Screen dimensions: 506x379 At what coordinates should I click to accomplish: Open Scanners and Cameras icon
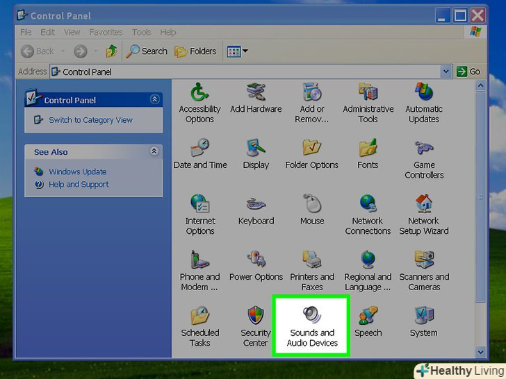[x=424, y=271]
